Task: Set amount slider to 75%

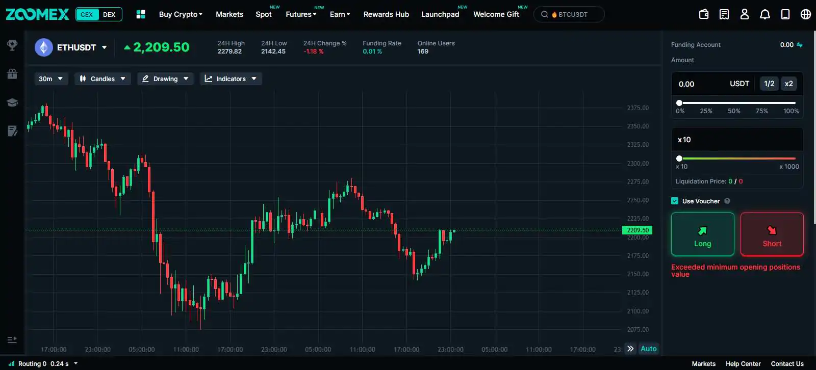Action: tap(762, 111)
